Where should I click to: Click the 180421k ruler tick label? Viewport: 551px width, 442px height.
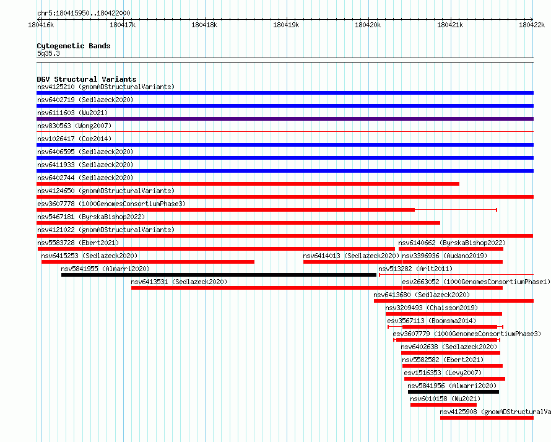[x=450, y=25]
